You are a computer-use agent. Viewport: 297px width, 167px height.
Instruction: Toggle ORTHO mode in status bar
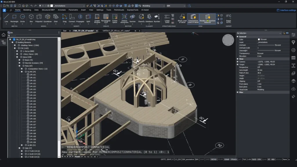pos(214,159)
